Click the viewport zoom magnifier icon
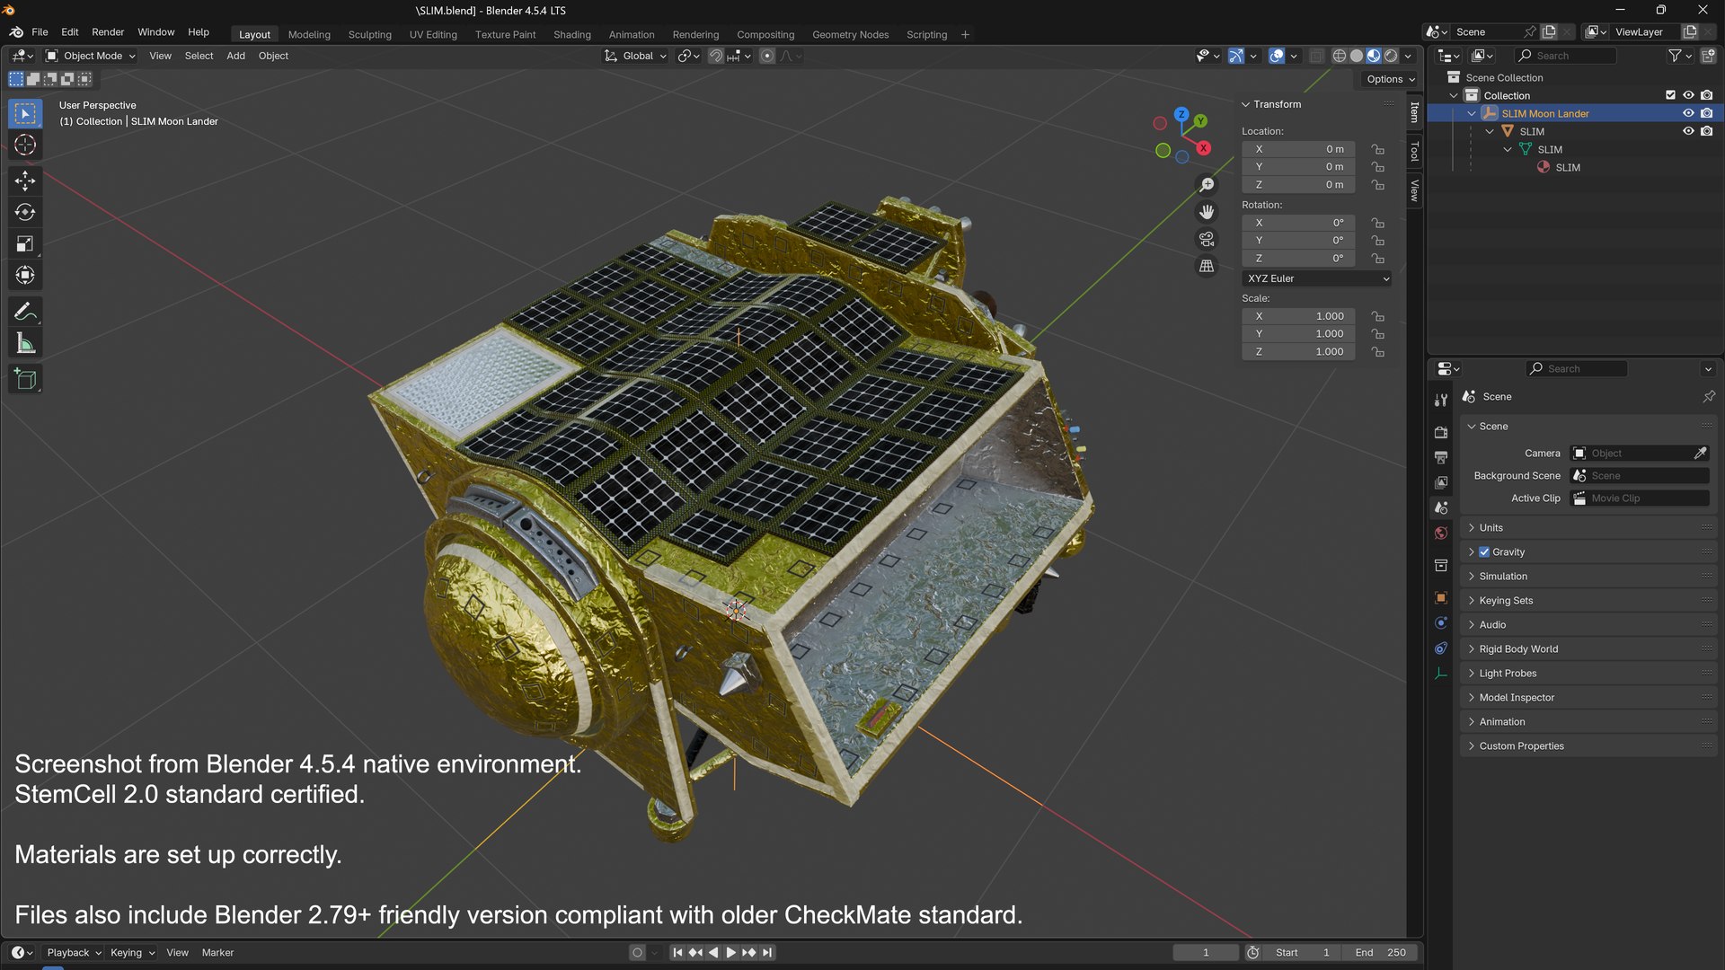The width and height of the screenshot is (1725, 970). (1207, 185)
